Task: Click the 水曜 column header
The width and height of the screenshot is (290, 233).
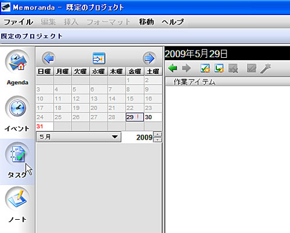Action: (x=98, y=72)
